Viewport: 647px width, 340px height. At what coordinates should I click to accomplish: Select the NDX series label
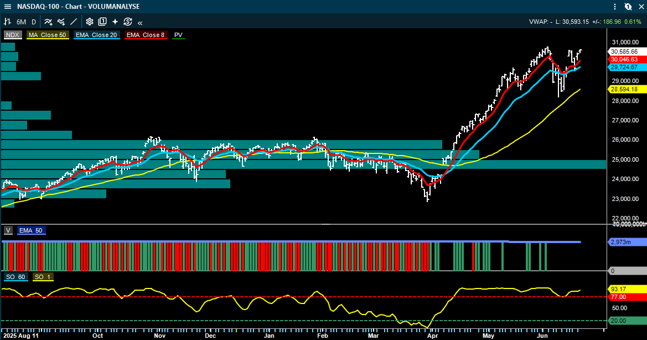pos(13,35)
